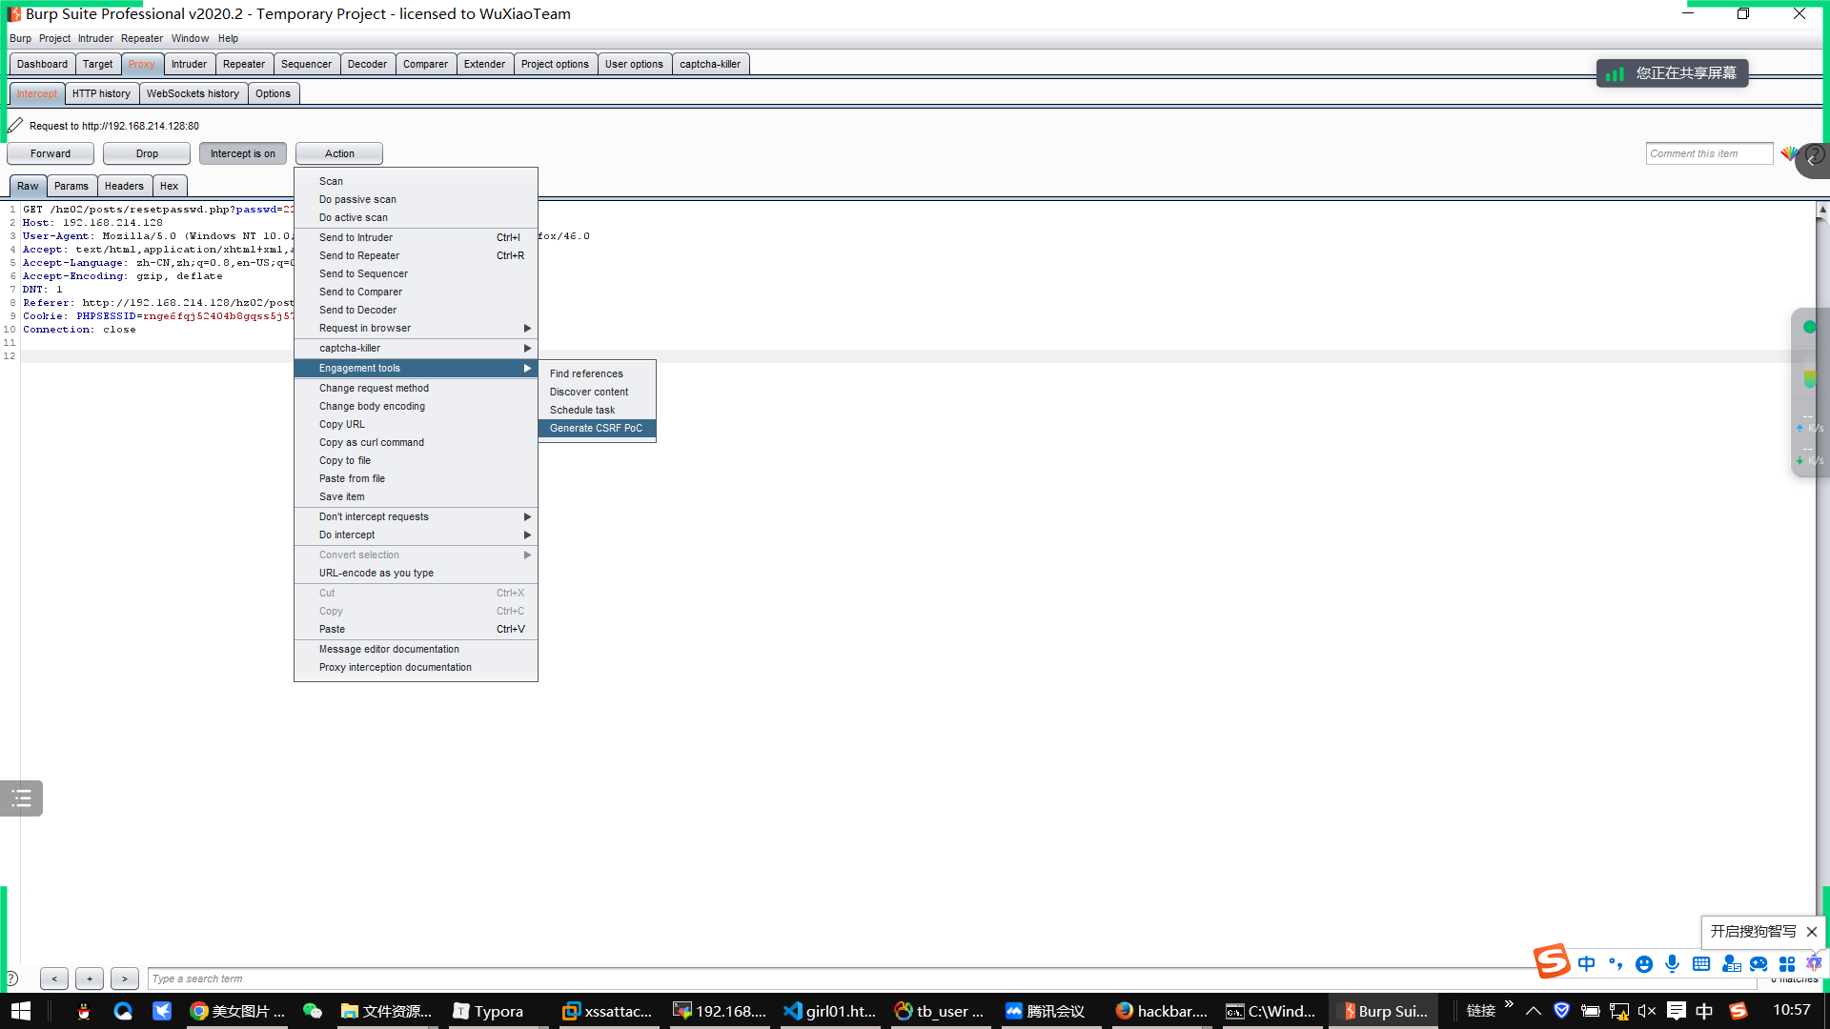
Task: Click the previous match < button
Action: pyautogui.click(x=54, y=979)
